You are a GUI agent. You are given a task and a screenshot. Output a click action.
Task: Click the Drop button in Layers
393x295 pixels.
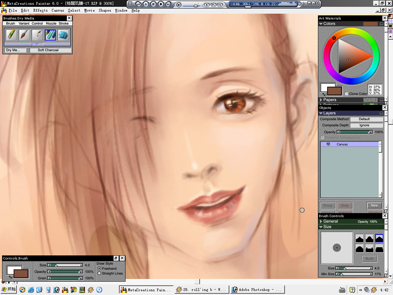pyautogui.click(x=345, y=206)
